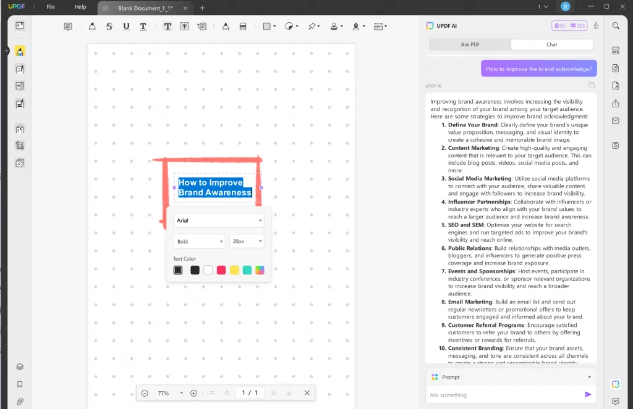Send the AI prompt message
This screenshot has width=633, height=409.
pos(588,395)
